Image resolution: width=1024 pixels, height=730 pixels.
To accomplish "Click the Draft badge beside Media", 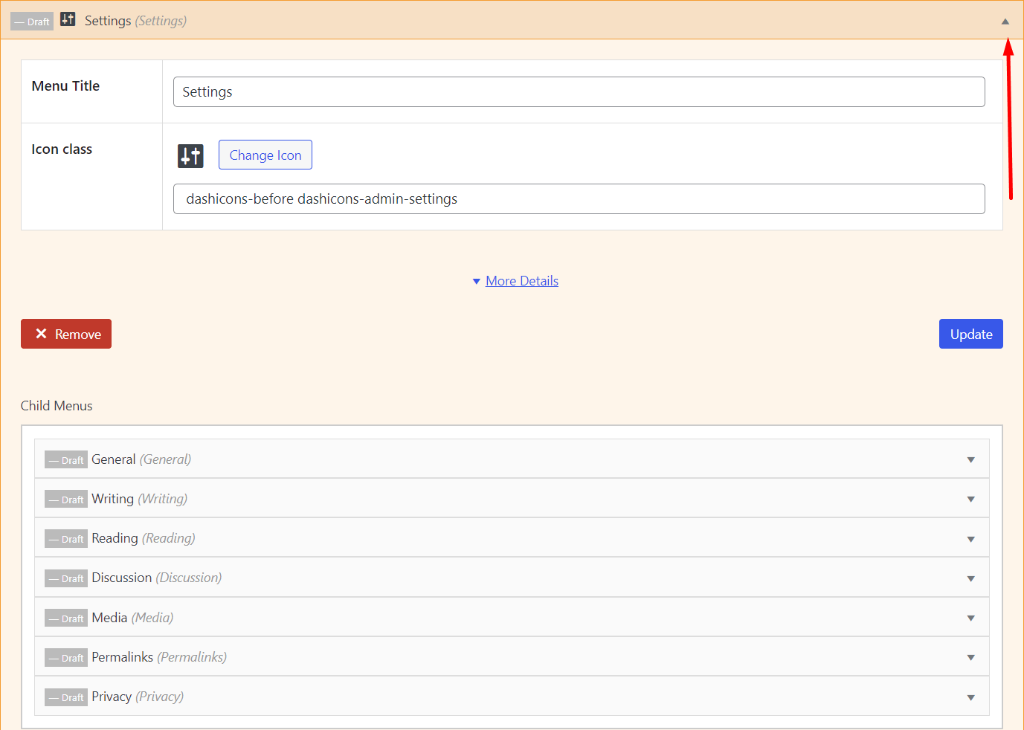I will pos(66,618).
